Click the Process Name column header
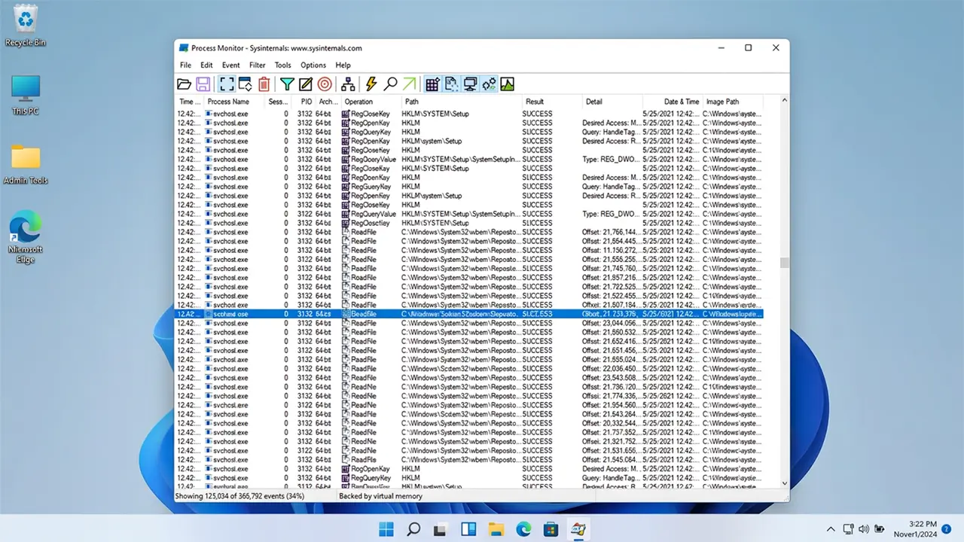The height and width of the screenshot is (542, 964). pos(234,102)
